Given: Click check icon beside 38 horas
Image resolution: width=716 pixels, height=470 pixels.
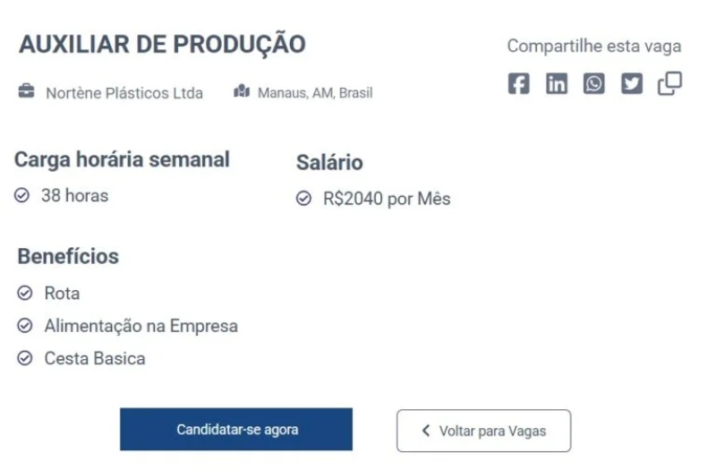Looking at the screenshot, I should click(x=22, y=195).
